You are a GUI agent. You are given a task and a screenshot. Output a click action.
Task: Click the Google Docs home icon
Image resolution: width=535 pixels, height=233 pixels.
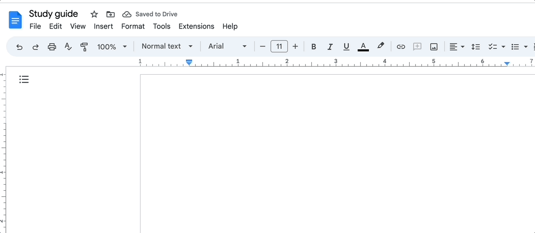[x=15, y=20]
